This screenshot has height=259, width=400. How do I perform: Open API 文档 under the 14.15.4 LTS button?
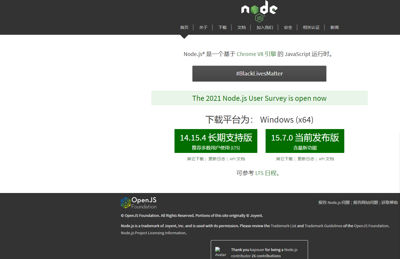(237, 159)
